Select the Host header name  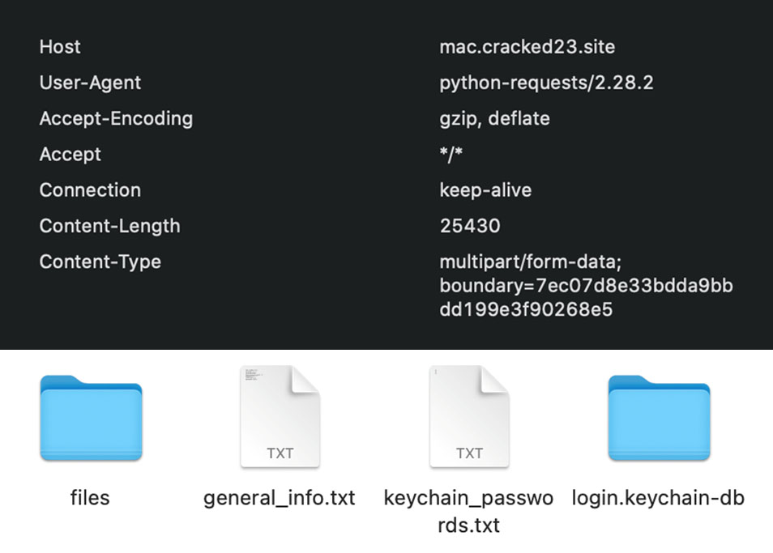pos(60,47)
